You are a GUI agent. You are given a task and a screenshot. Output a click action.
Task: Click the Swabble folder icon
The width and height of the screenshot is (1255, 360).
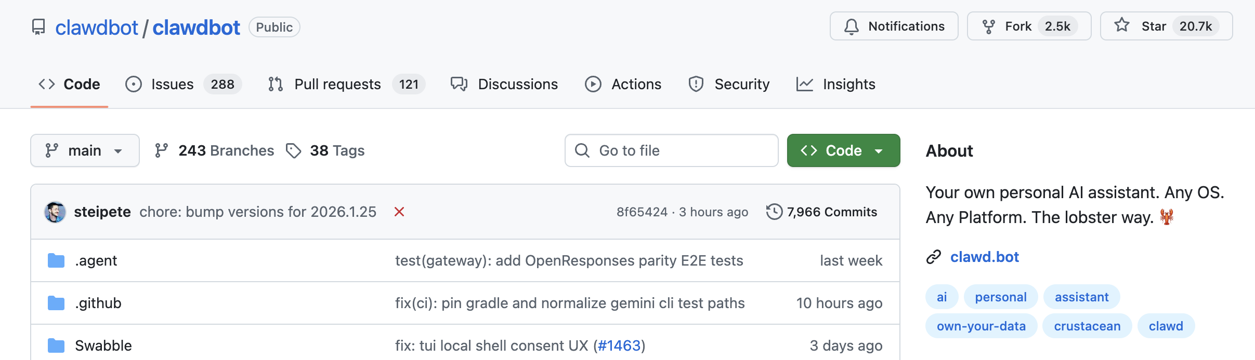(x=56, y=345)
